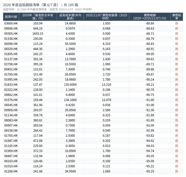Click the 追蹤快照 subtitle line
Image resolution: width=186 pixels, height=177 pixels.
pos(48,9)
